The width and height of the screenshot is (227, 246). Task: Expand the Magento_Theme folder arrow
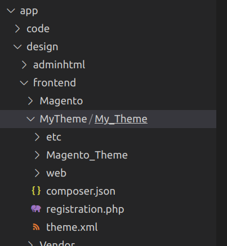pos(37,155)
